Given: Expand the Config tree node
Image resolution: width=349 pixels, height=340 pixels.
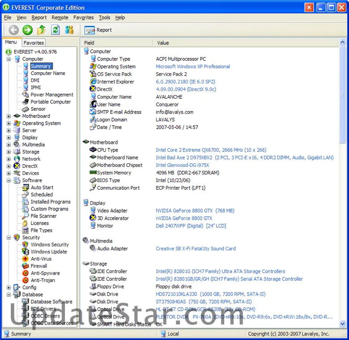Looking at the screenshot, I should [x=9, y=288].
